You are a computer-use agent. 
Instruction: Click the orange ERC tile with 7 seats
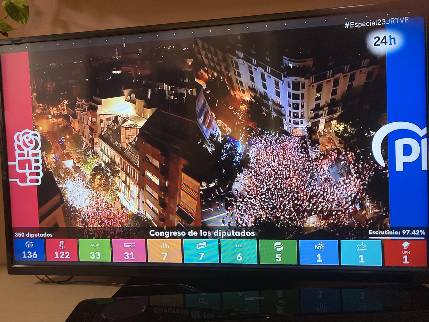(x=164, y=251)
